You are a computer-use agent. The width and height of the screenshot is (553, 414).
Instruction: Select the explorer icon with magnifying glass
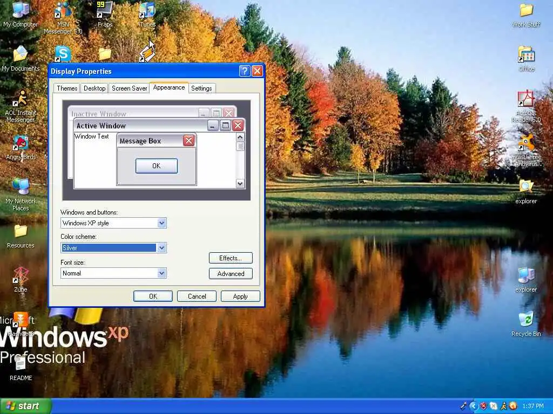526,191
